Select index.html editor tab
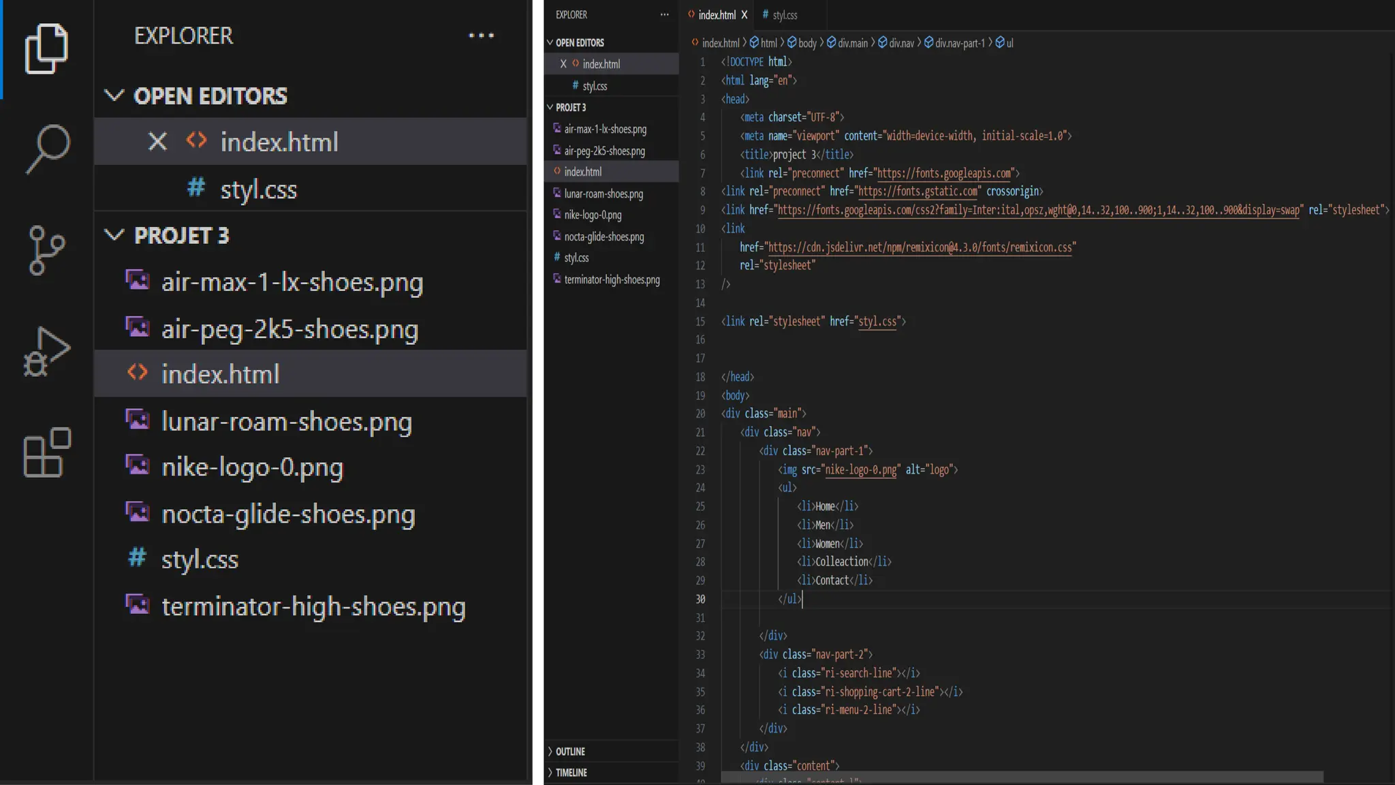This screenshot has width=1395, height=785. point(716,14)
